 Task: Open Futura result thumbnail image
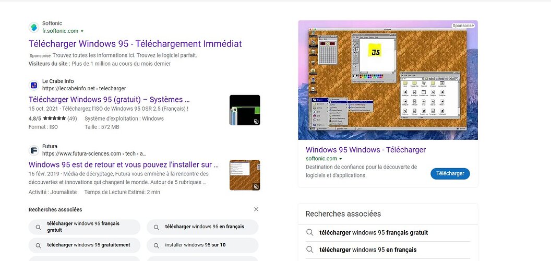pos(245,175)
